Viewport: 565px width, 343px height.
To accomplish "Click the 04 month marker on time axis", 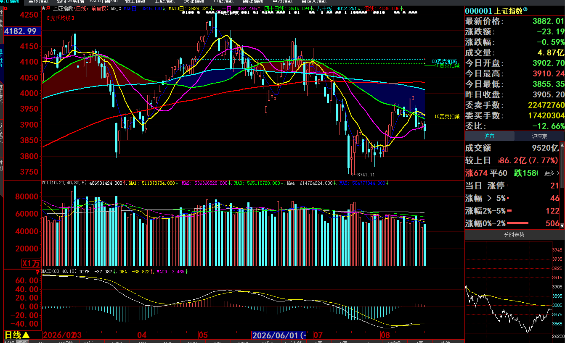I will point(142,335).
